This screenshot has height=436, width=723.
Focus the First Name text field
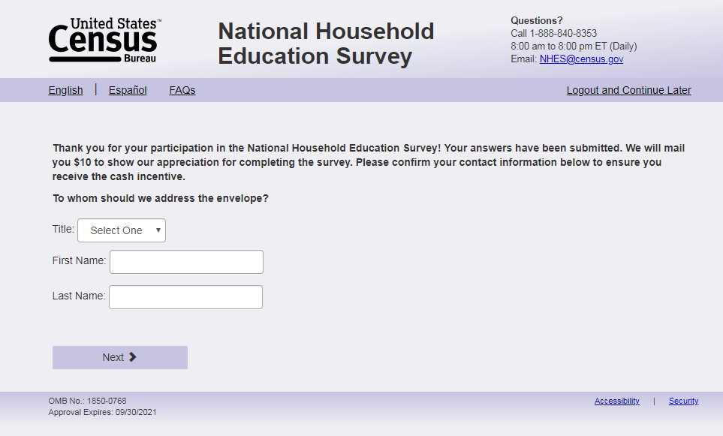tap(186, 262)
